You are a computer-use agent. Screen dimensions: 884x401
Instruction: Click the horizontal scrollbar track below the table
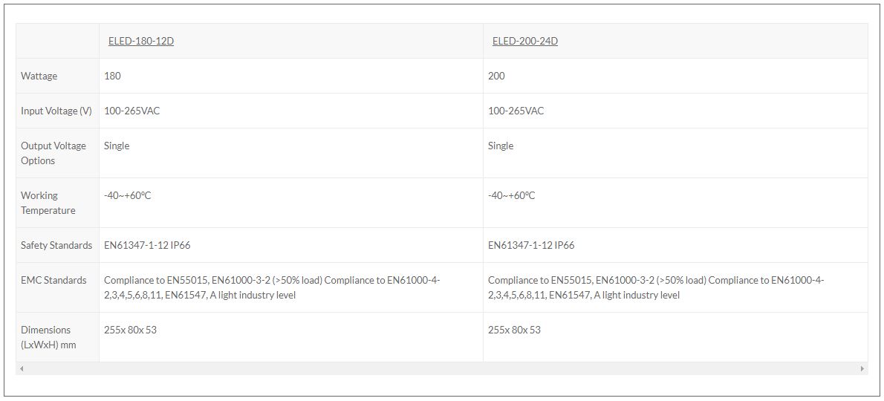[441, 368]
